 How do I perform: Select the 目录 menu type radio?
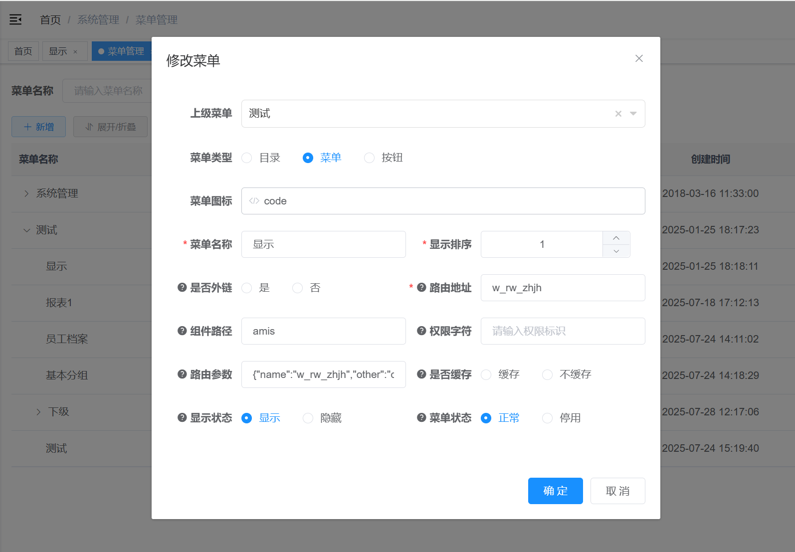click(247, 158)
